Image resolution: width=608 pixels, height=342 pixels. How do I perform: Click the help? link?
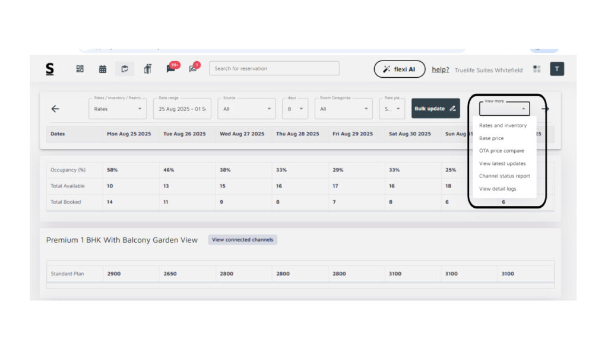441,70
